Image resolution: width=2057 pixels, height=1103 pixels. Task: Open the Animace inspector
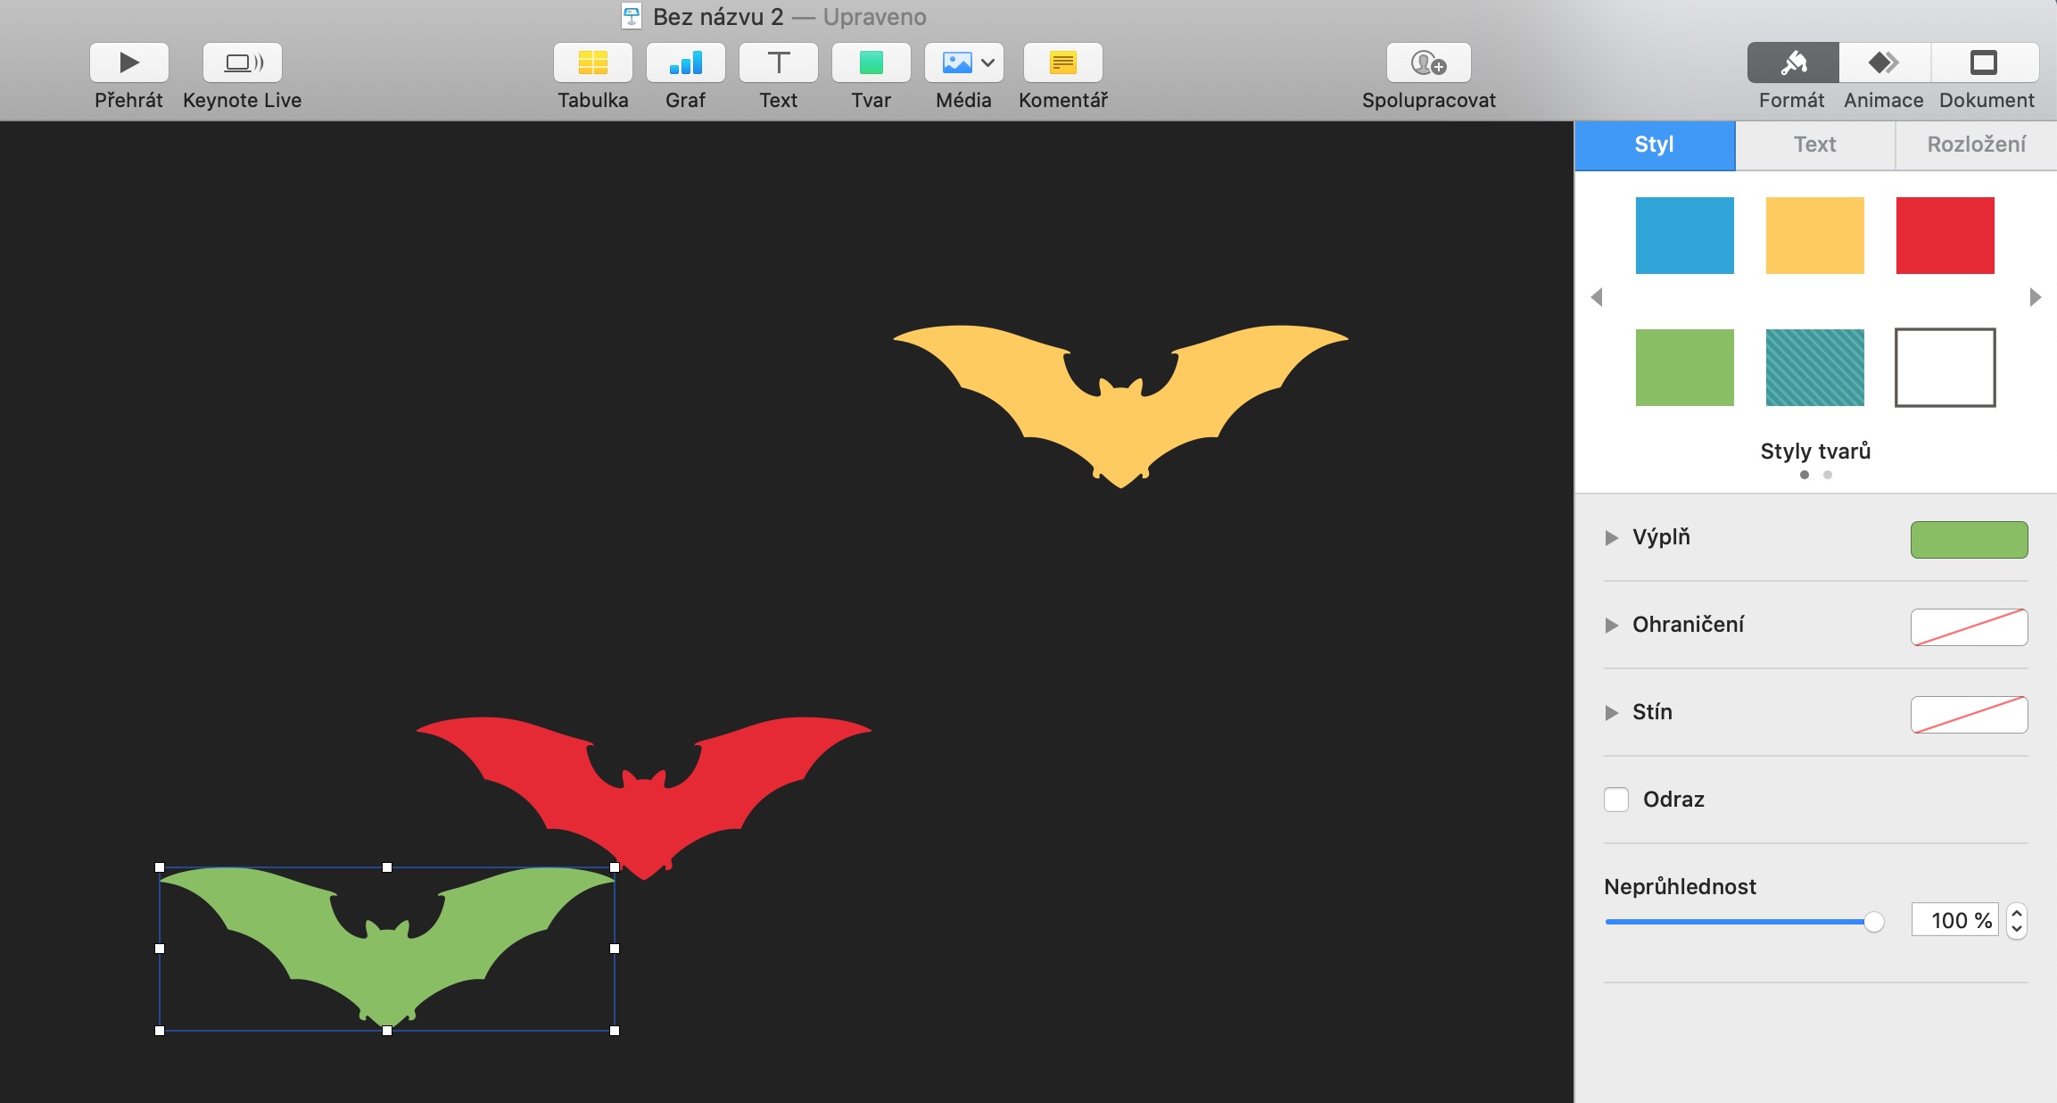pos(1884,62)
